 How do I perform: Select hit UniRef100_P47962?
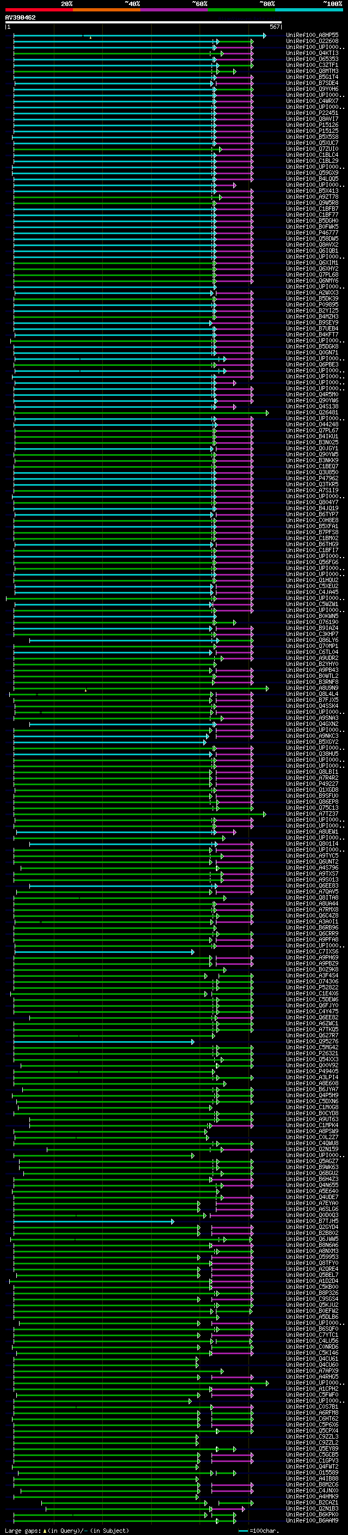[312, 478]
